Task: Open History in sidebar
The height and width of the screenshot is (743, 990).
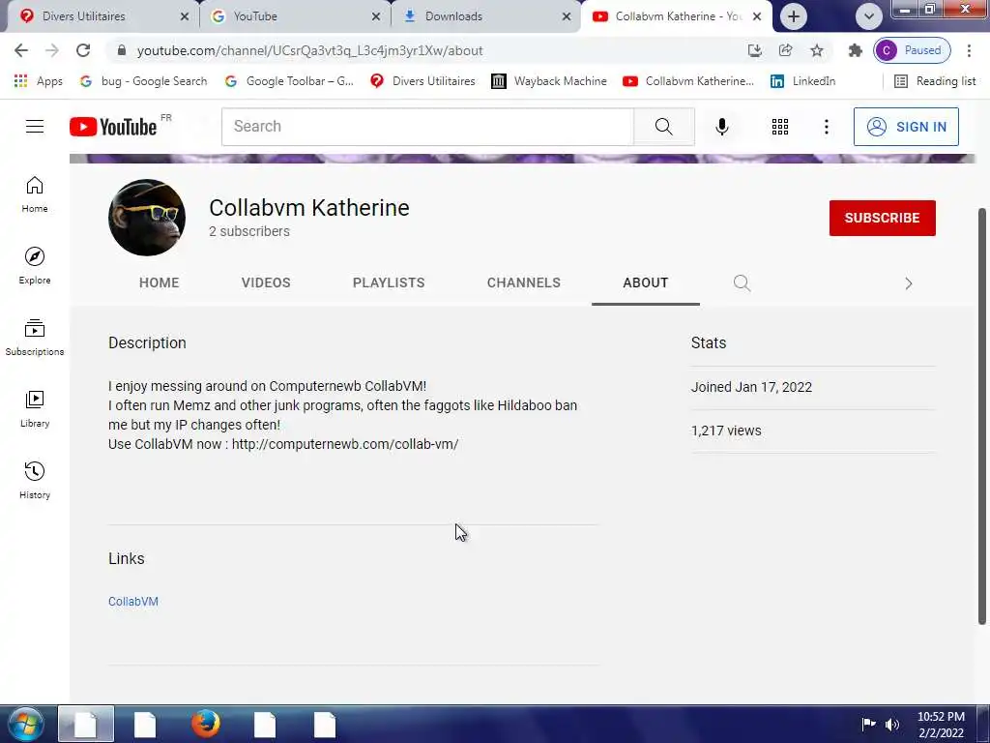Action: (x=35, y=480)
